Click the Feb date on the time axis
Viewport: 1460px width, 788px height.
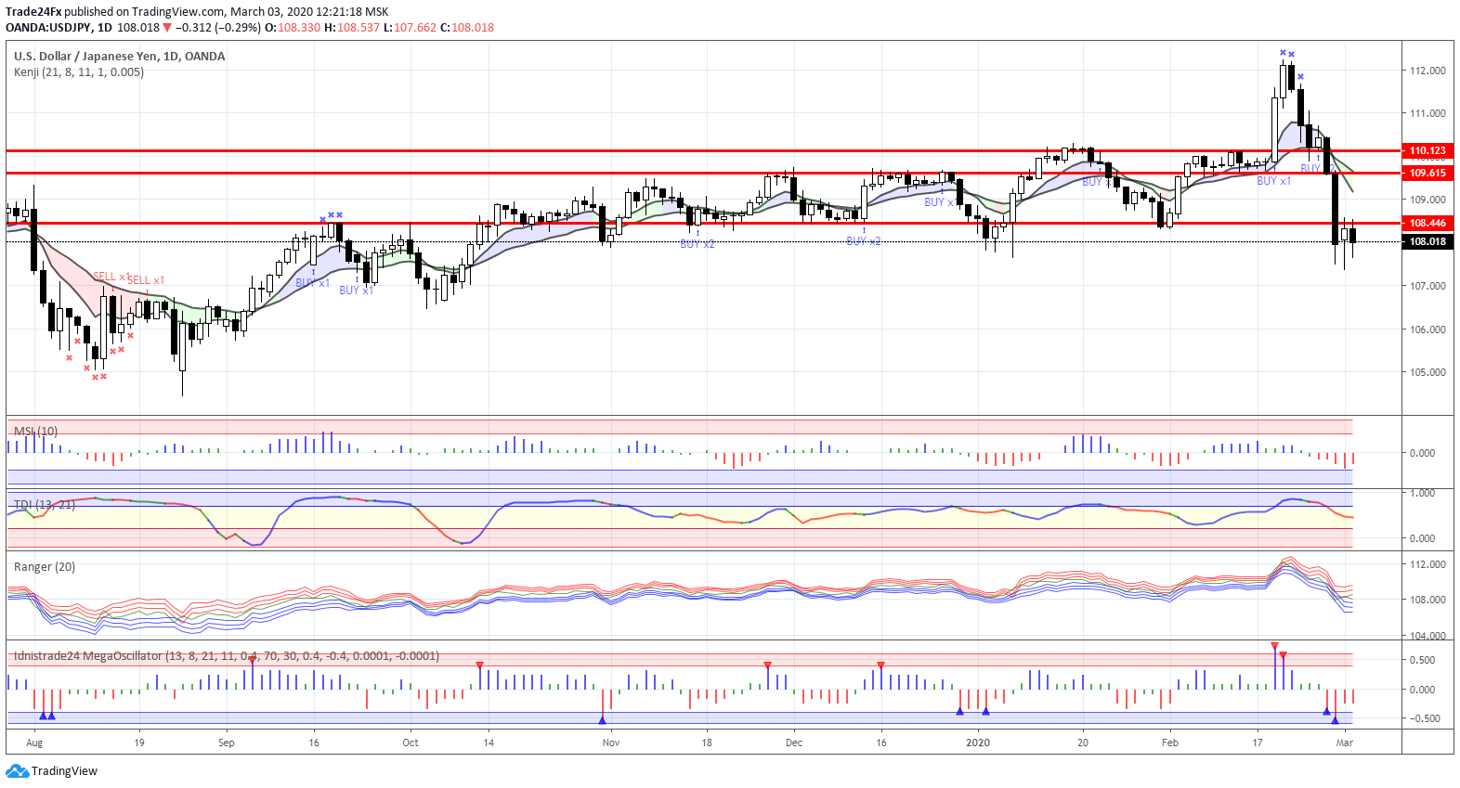[1170, 743]
